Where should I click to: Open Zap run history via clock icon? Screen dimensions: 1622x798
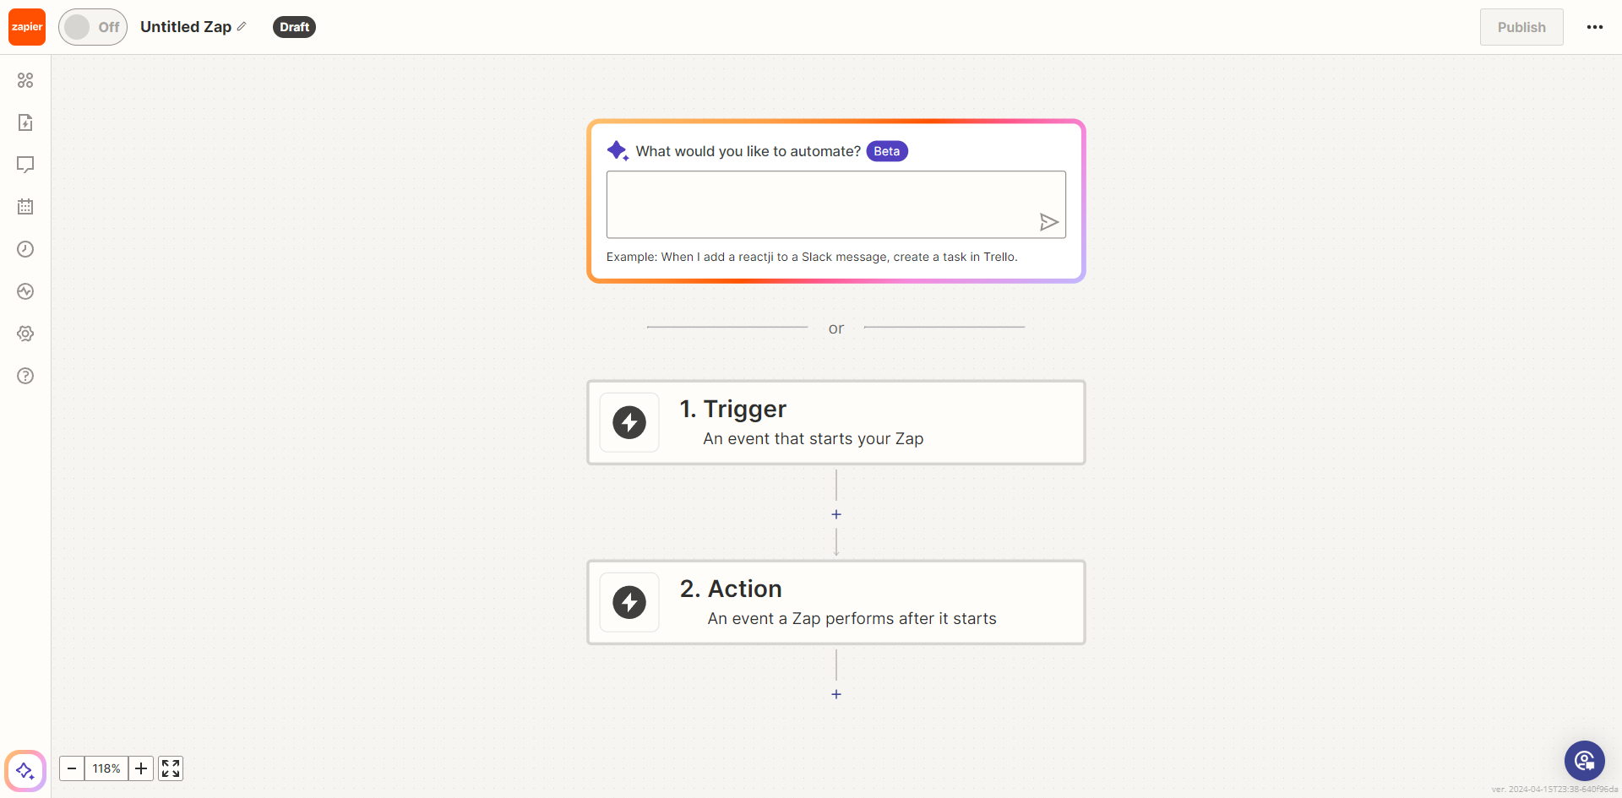25,249
